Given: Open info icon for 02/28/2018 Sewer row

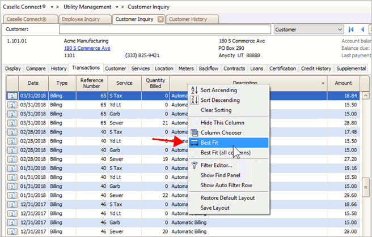Looking at the screenshot, I should tap(12, 159).
